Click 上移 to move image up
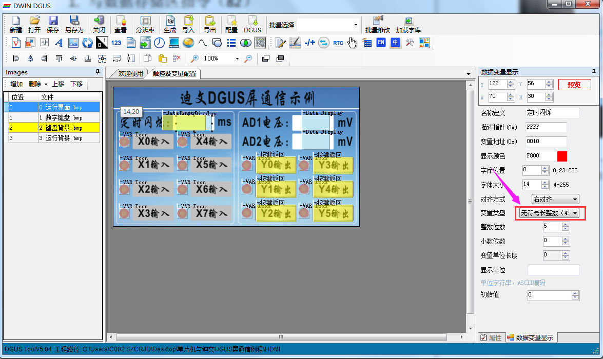This screenshot has height=359, width=603. (x=58, y=84)
